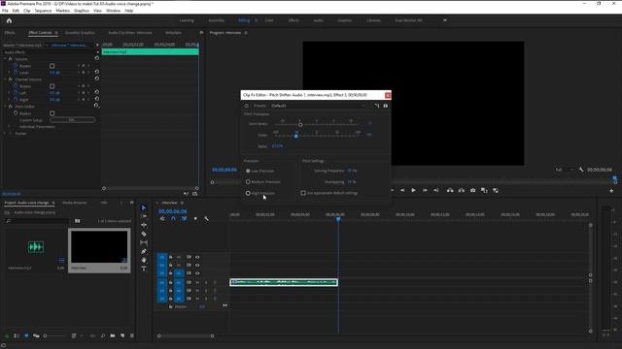
Task: Open timeline display settings wrench
Action: pyautogui.click(x=206, y=218)
